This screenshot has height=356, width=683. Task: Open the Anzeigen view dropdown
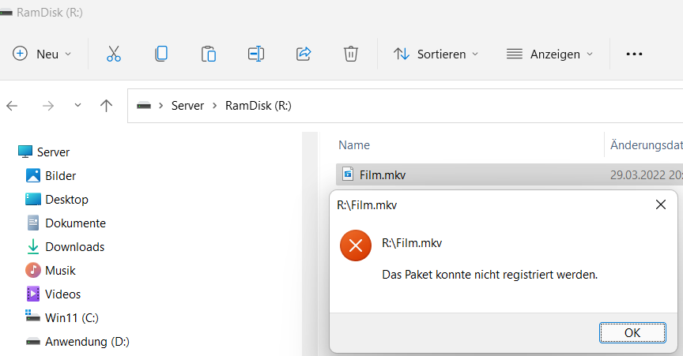549,54
